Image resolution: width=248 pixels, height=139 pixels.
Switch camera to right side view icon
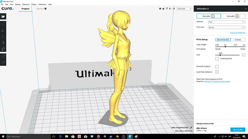pyautogui.click(x=173, y=9)
